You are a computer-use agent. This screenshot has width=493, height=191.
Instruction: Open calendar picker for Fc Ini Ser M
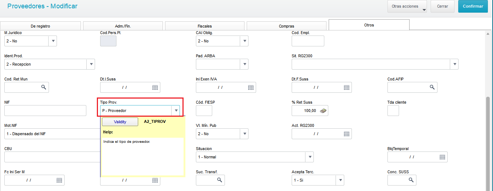tap(59, 180)
